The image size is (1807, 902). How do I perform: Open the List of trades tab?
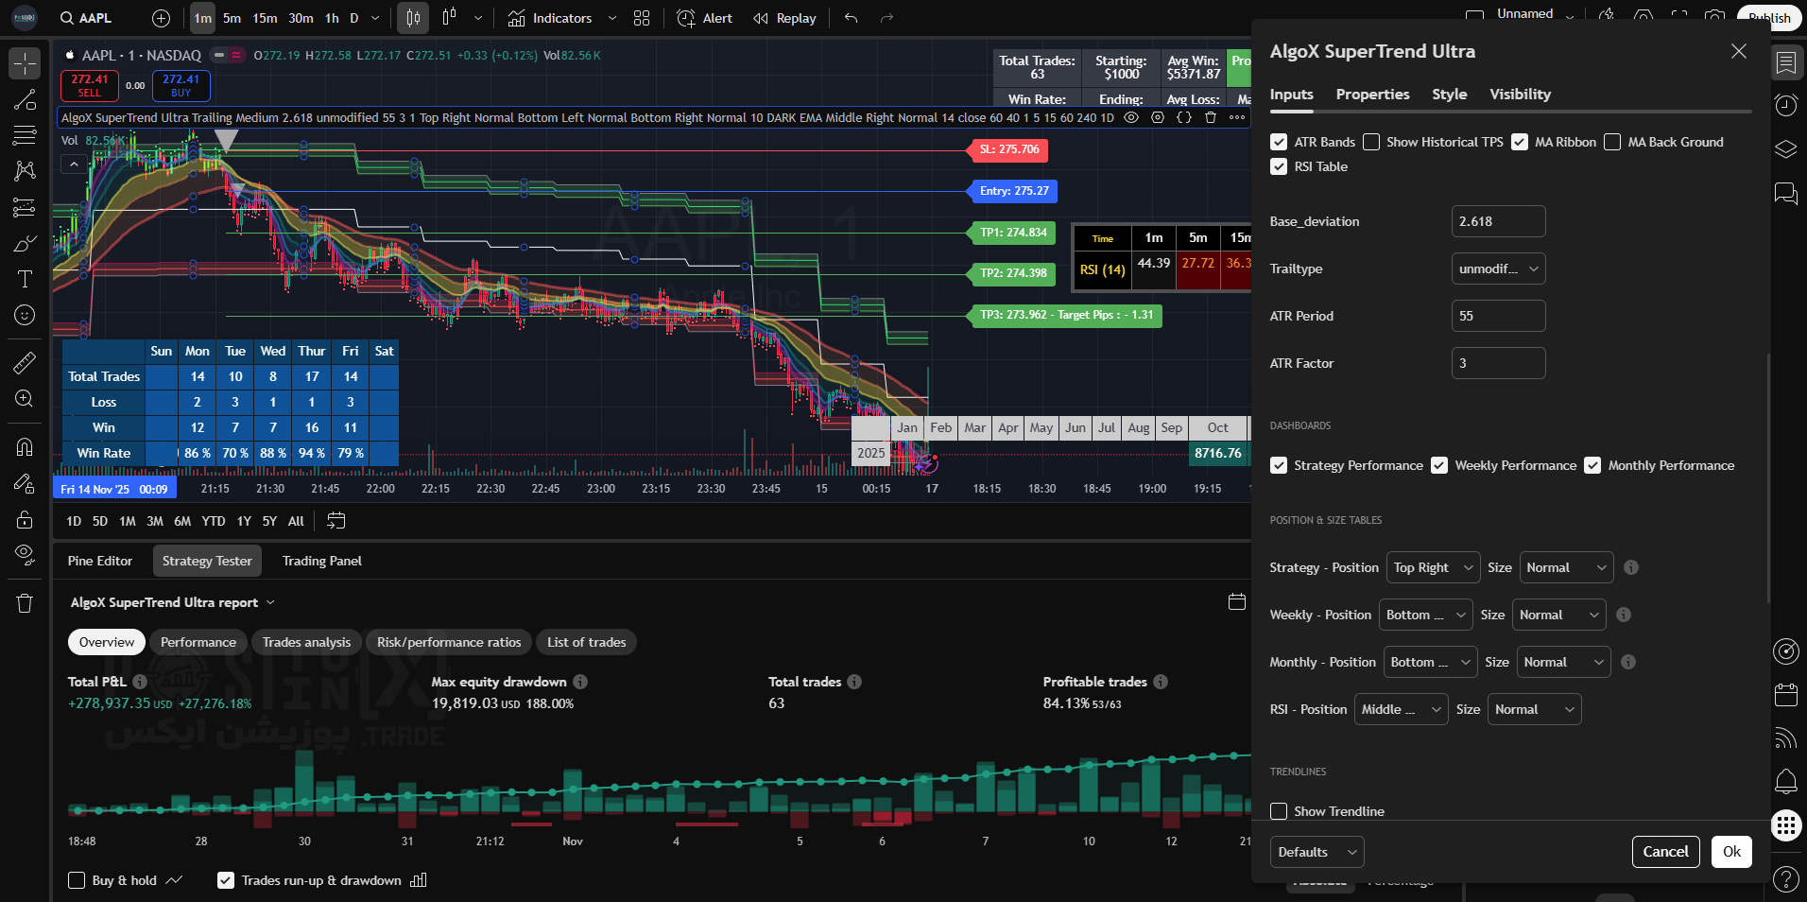tap(586, 642)
